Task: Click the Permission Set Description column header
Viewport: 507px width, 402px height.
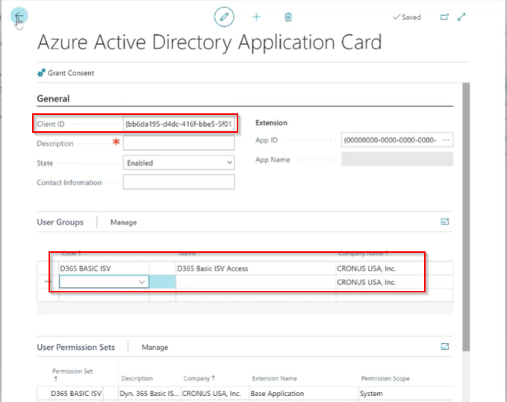Action: (137, 378)
